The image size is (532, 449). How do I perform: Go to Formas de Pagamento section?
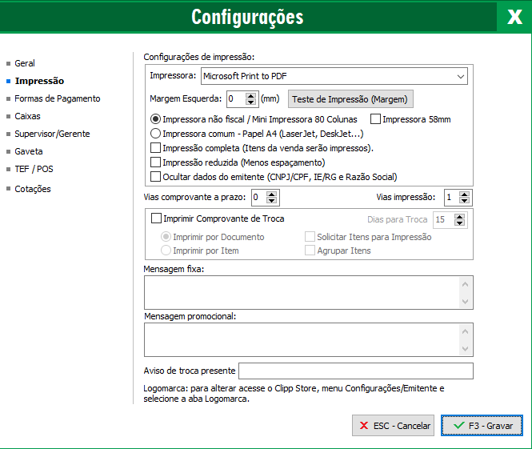pyautogui.click(x=57, y=98)
